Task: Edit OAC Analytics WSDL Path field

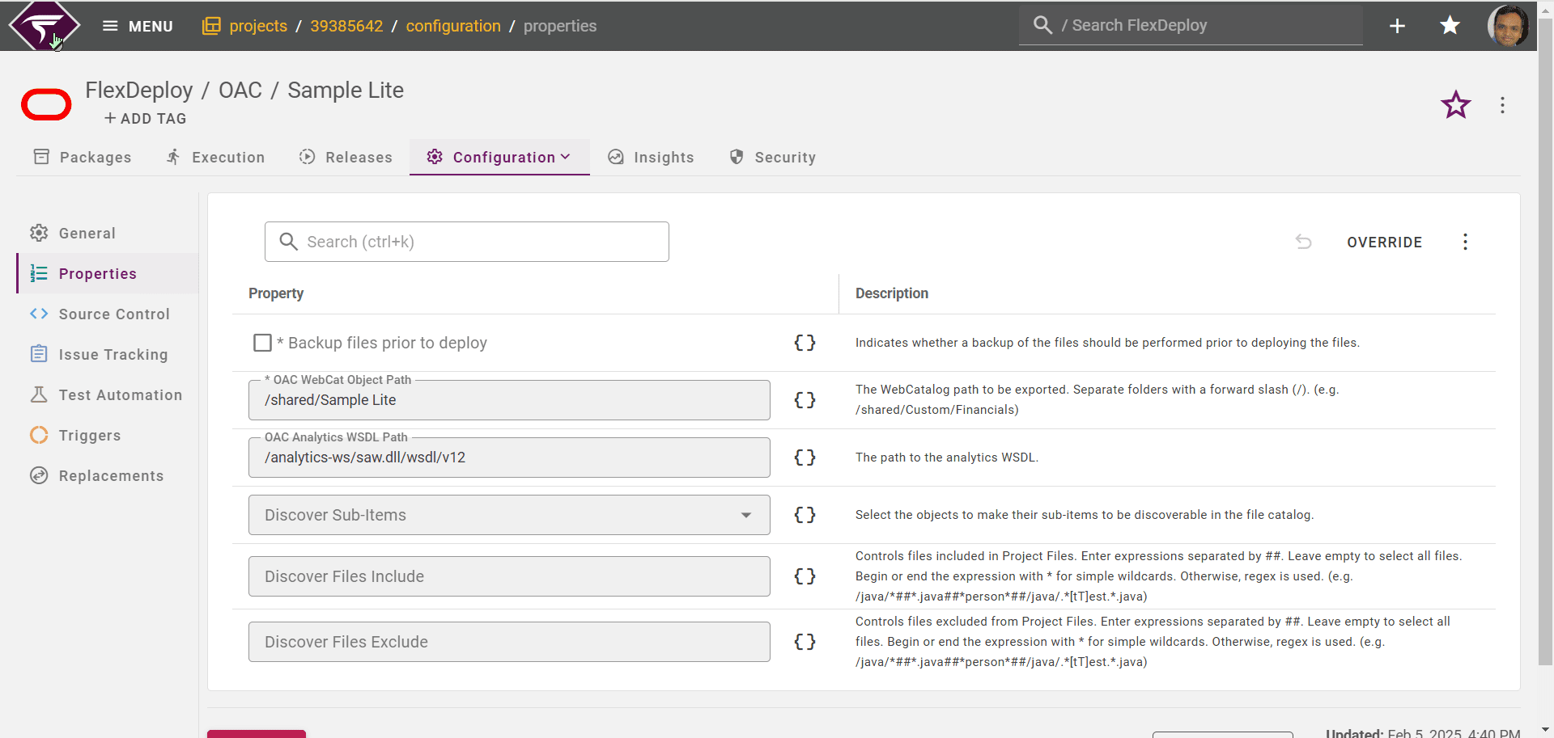Action: [509, 458]
